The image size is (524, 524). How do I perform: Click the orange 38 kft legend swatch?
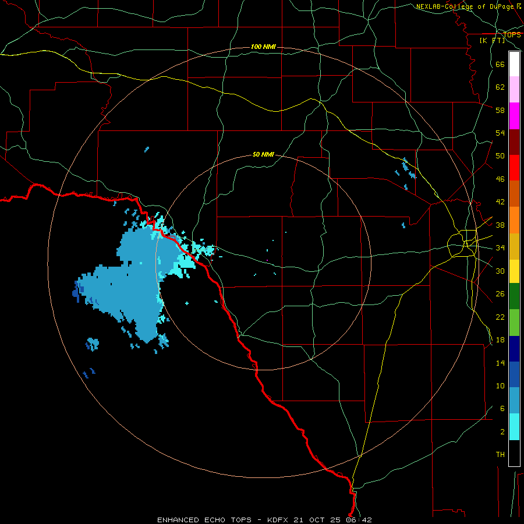pyautogui.click(x=514, y=220)
